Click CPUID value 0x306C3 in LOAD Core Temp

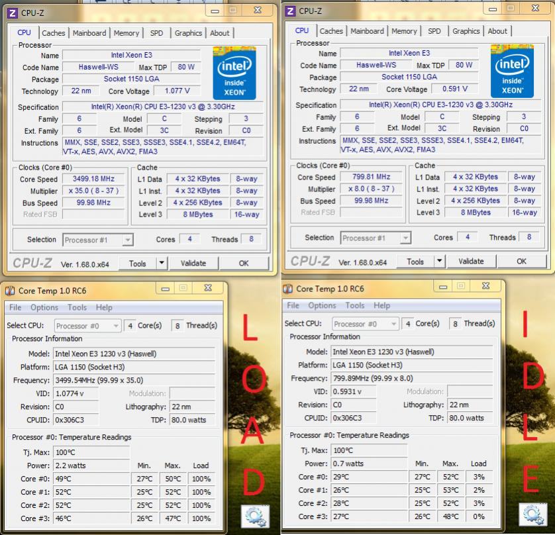[x=76, y=420]
